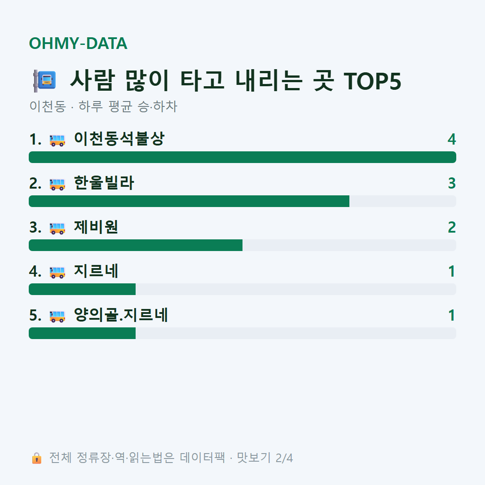Click the bus icon beside 이천동석불상
This screenshot has width=485, height=485.
[x=57, y=140]
